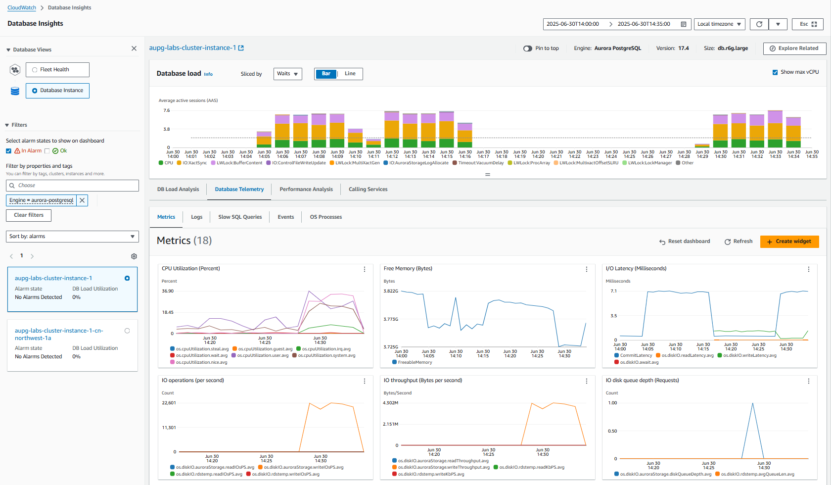This screenshot has width=831, height=485.
Task: Switch Database load chart to Line view
Action: coord(350,74)
